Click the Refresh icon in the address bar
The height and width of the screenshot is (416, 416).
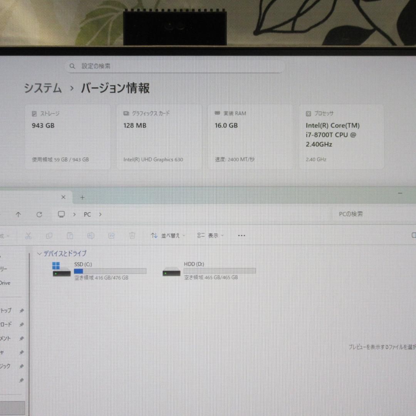point(39,214)
